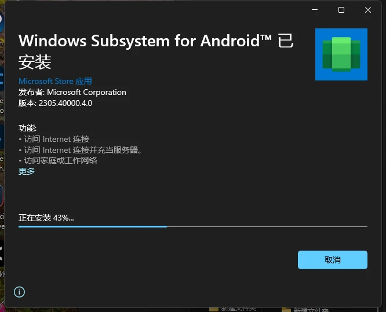This screenshot has width=386, height=312.
Task: Click the 访问家庭或工作网络 capability line
Action: point(58,160)
